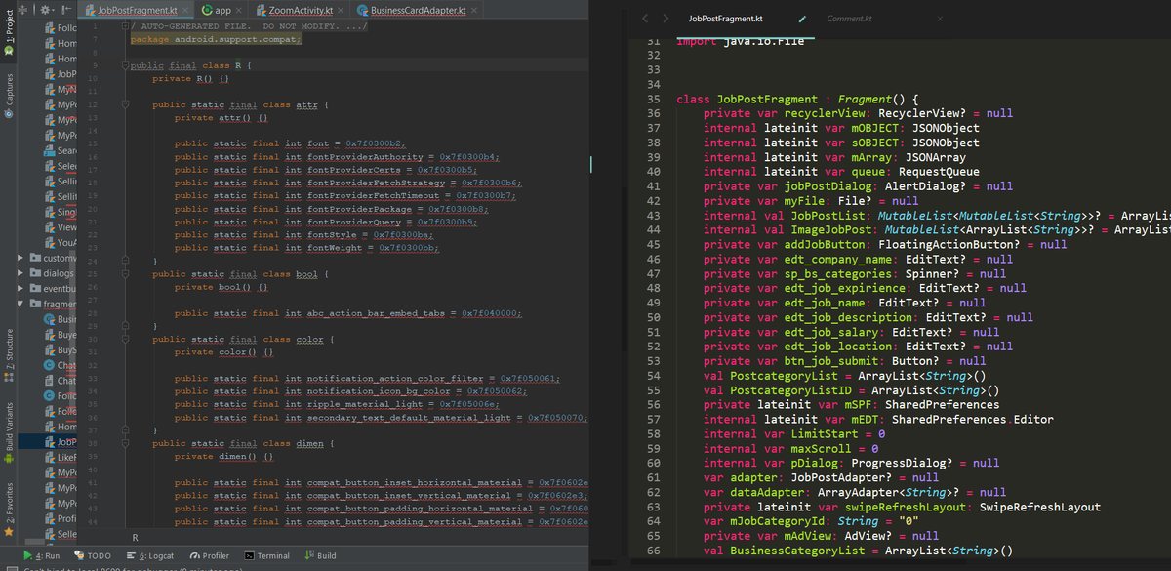
Task: Go back with the left arrow in right editor
Action: 645,19
